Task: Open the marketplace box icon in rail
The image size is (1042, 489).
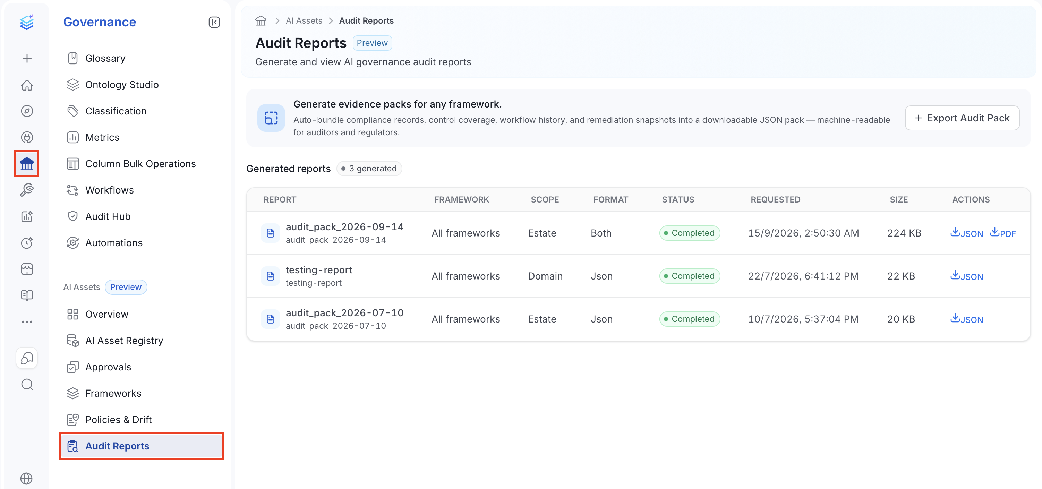Action: pos(27,269)
